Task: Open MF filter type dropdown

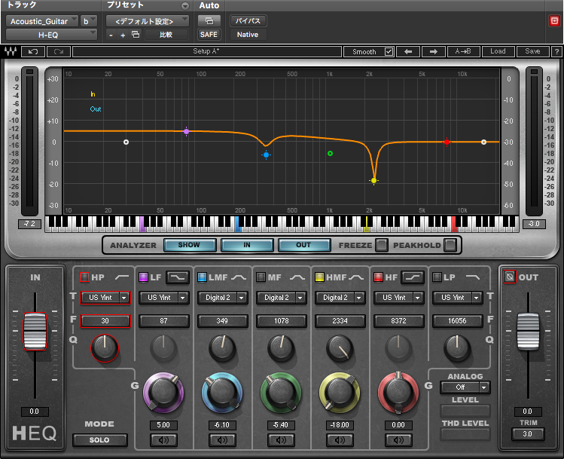Action: tap(282, 298)
